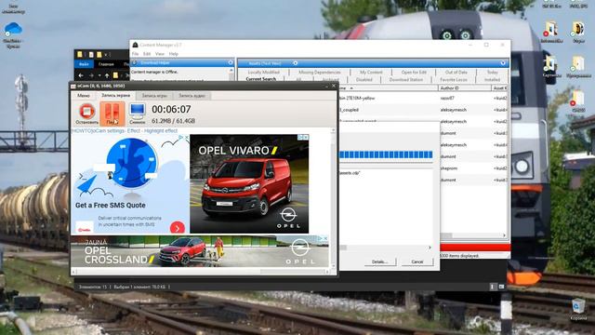Image resolution: width=595 pixels, height=335 pixels.
Task: Open the recent locations dropdown in File Explorer
Action: click(99, 75)
